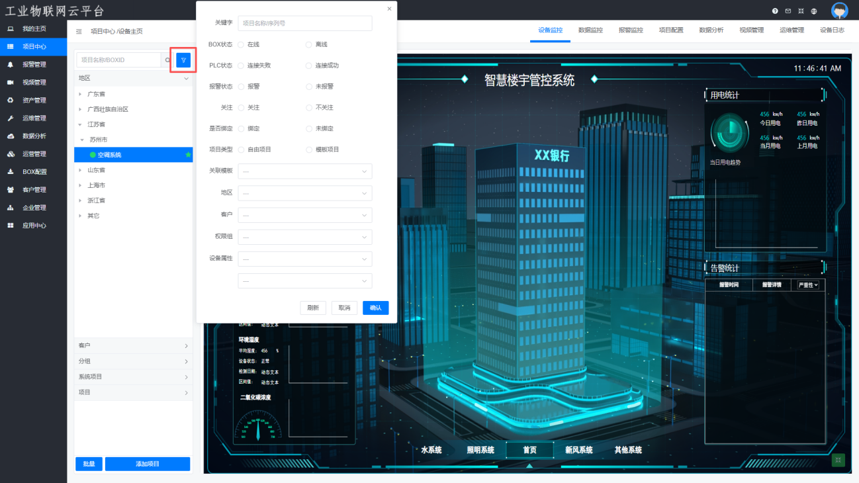Select the 连接成功 radio for PLC状态

point(309,66)
